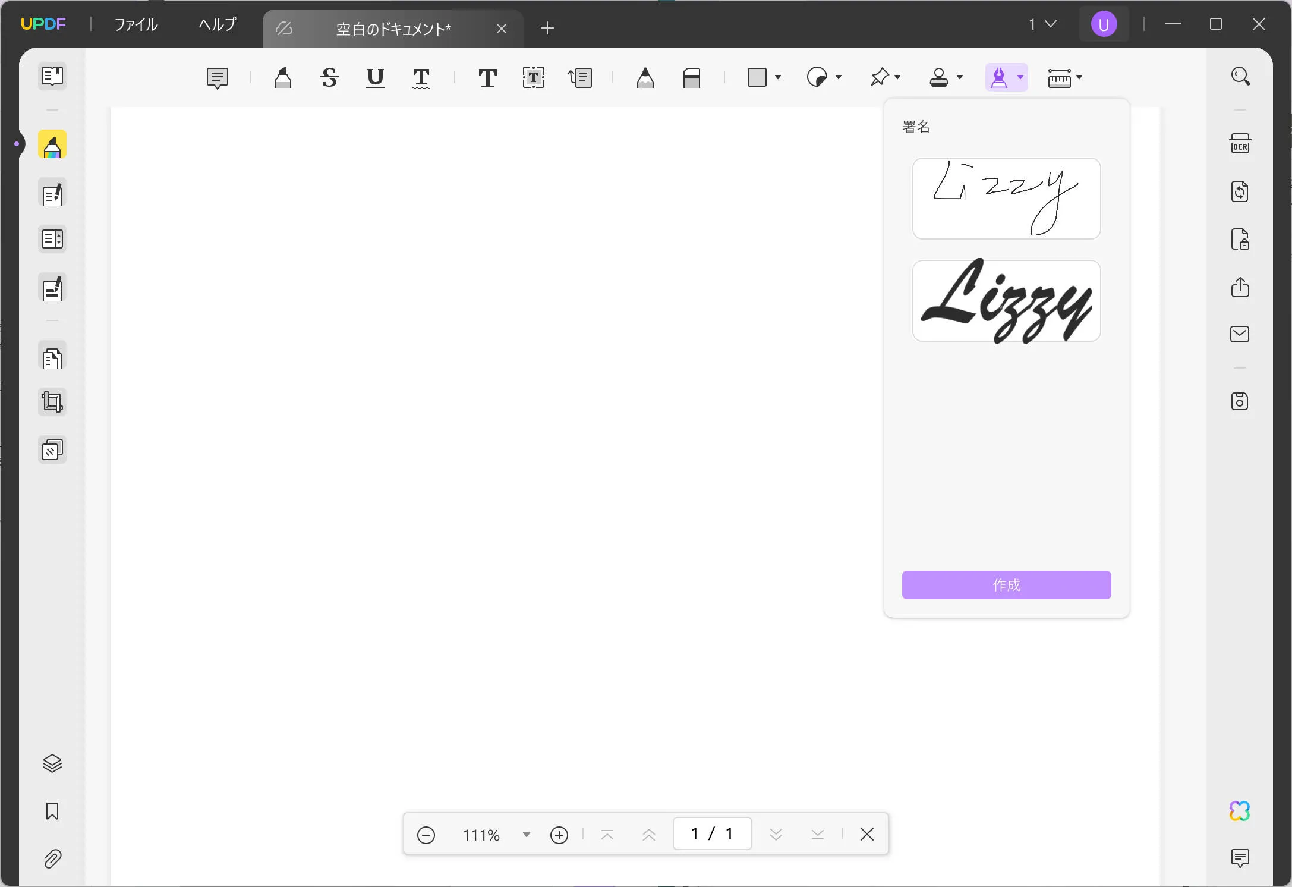Open the Watermark and page tools icon
This screenshot has height=887, width=1292.
52,450
